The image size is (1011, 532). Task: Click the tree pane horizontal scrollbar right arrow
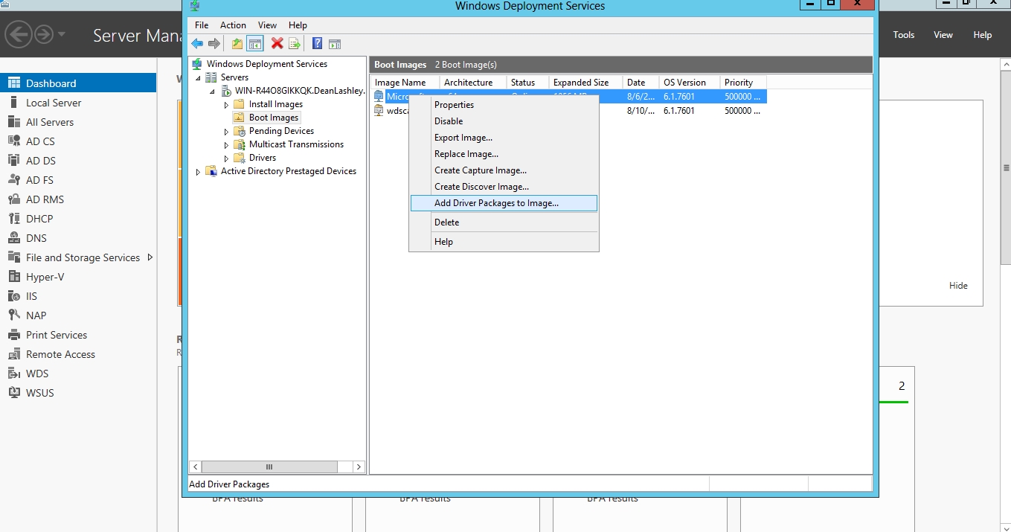359,467
